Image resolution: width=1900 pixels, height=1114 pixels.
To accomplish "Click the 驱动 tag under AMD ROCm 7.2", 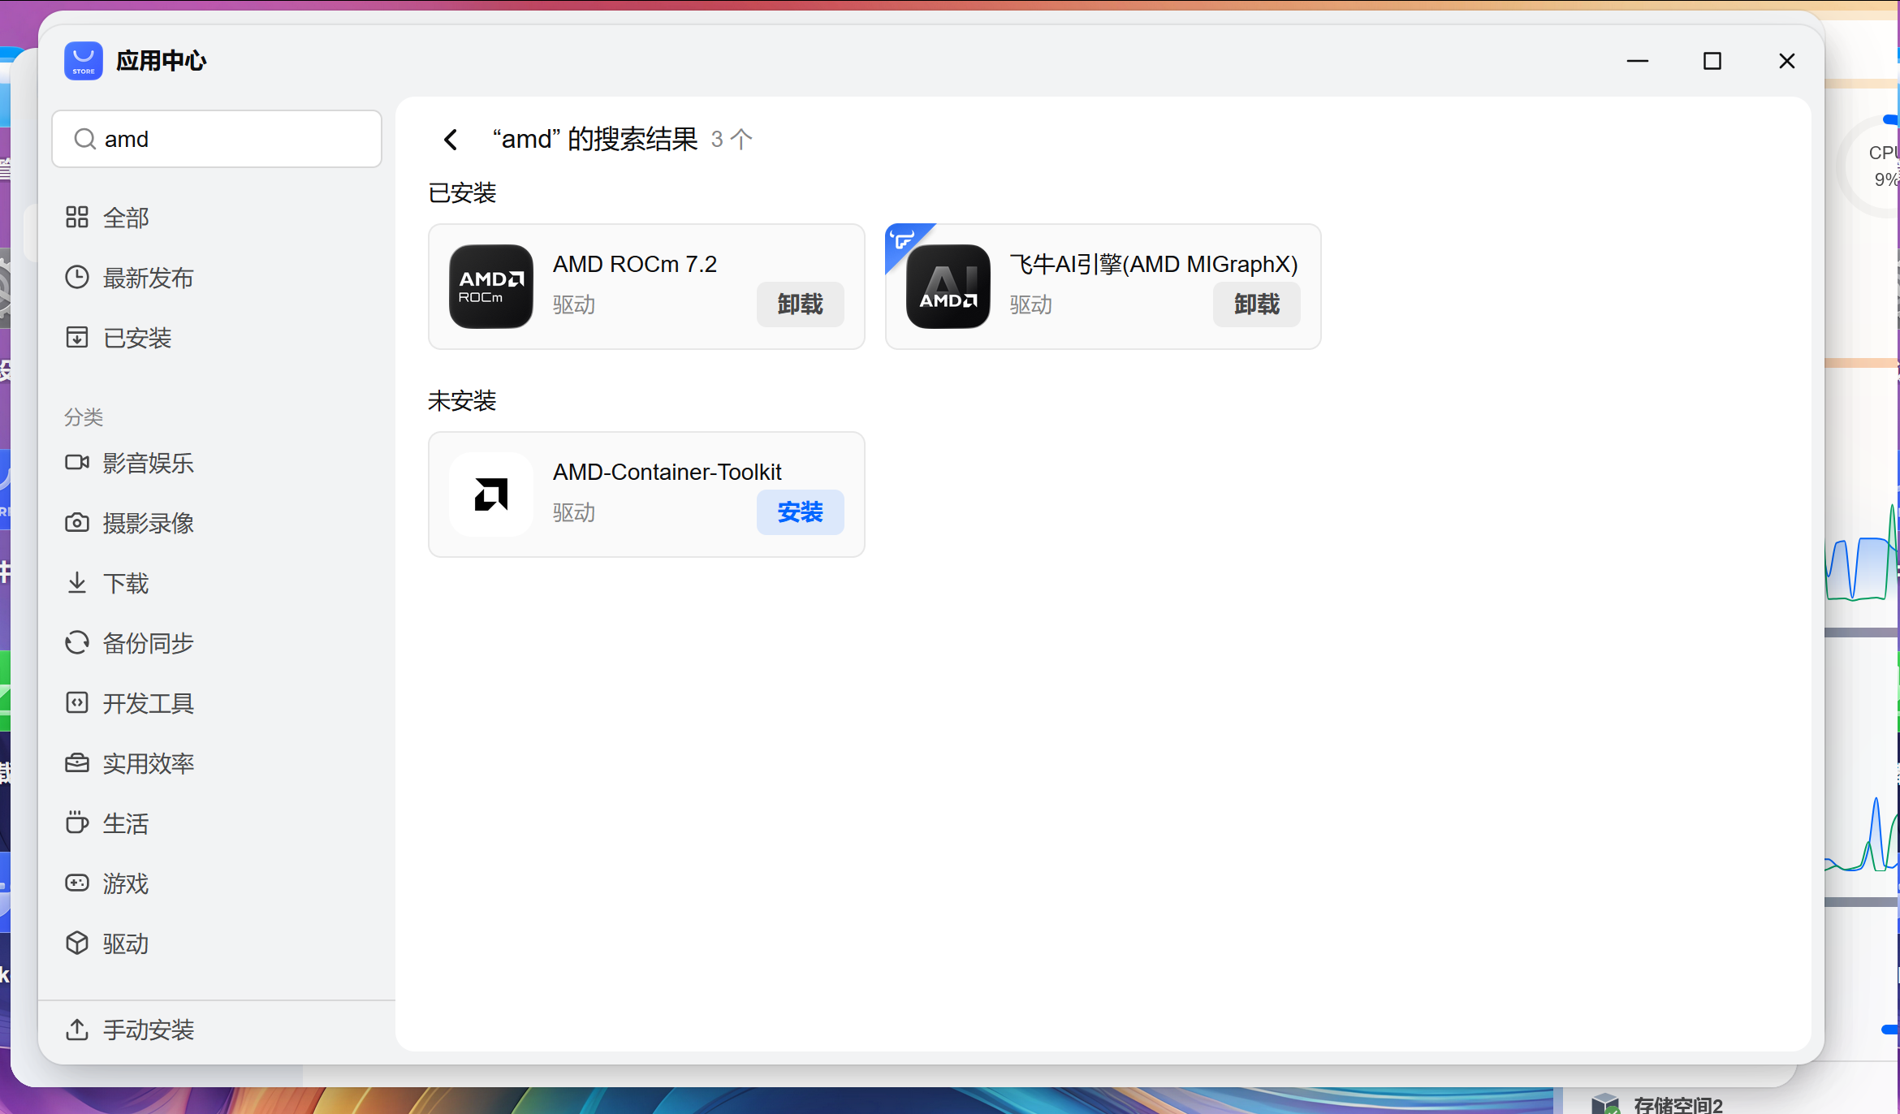I will coord(574,305).
